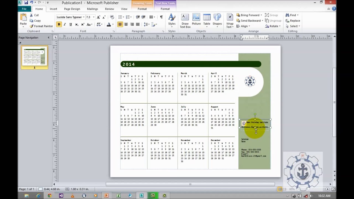
Task: Switch to the Page Design tab
Action: (x=72, y=9)
